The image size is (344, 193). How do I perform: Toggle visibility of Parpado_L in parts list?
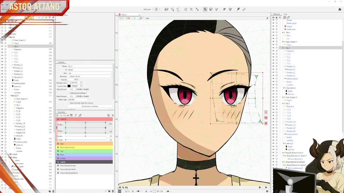click(x=2, y=49)
